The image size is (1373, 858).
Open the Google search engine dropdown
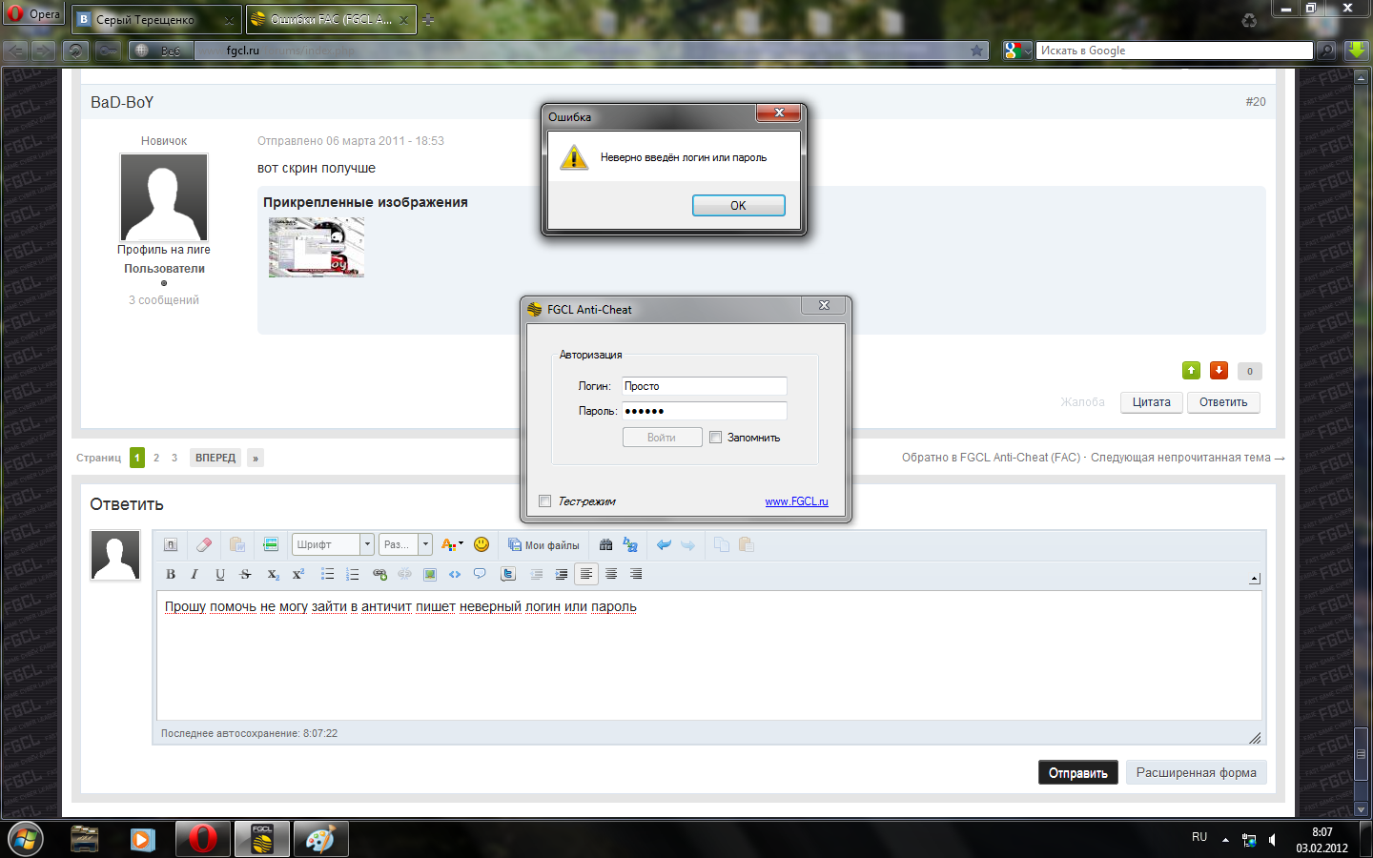click(1017, 51)
